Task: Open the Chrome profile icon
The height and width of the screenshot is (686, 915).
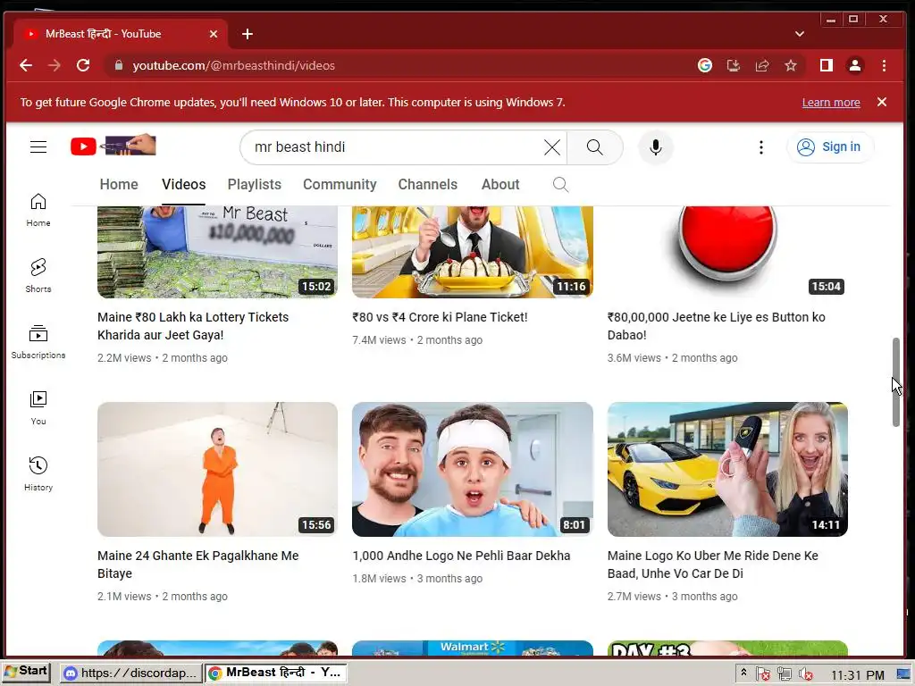Action: (x=855, y=65)
